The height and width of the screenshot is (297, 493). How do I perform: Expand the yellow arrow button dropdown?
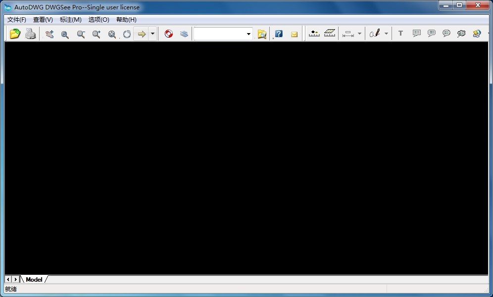(152, 34)
